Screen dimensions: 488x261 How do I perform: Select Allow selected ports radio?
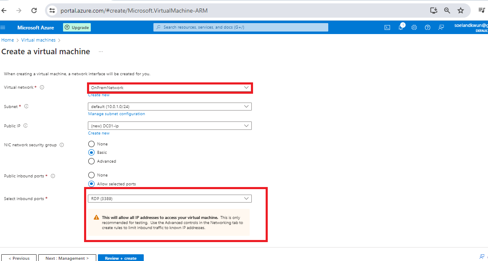point(91,184)
